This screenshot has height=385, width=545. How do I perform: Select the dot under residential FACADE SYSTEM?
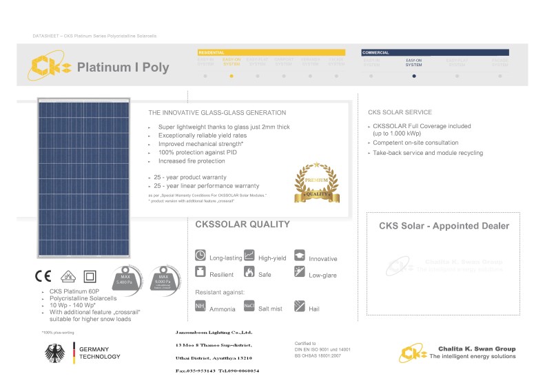click(336, 76)
